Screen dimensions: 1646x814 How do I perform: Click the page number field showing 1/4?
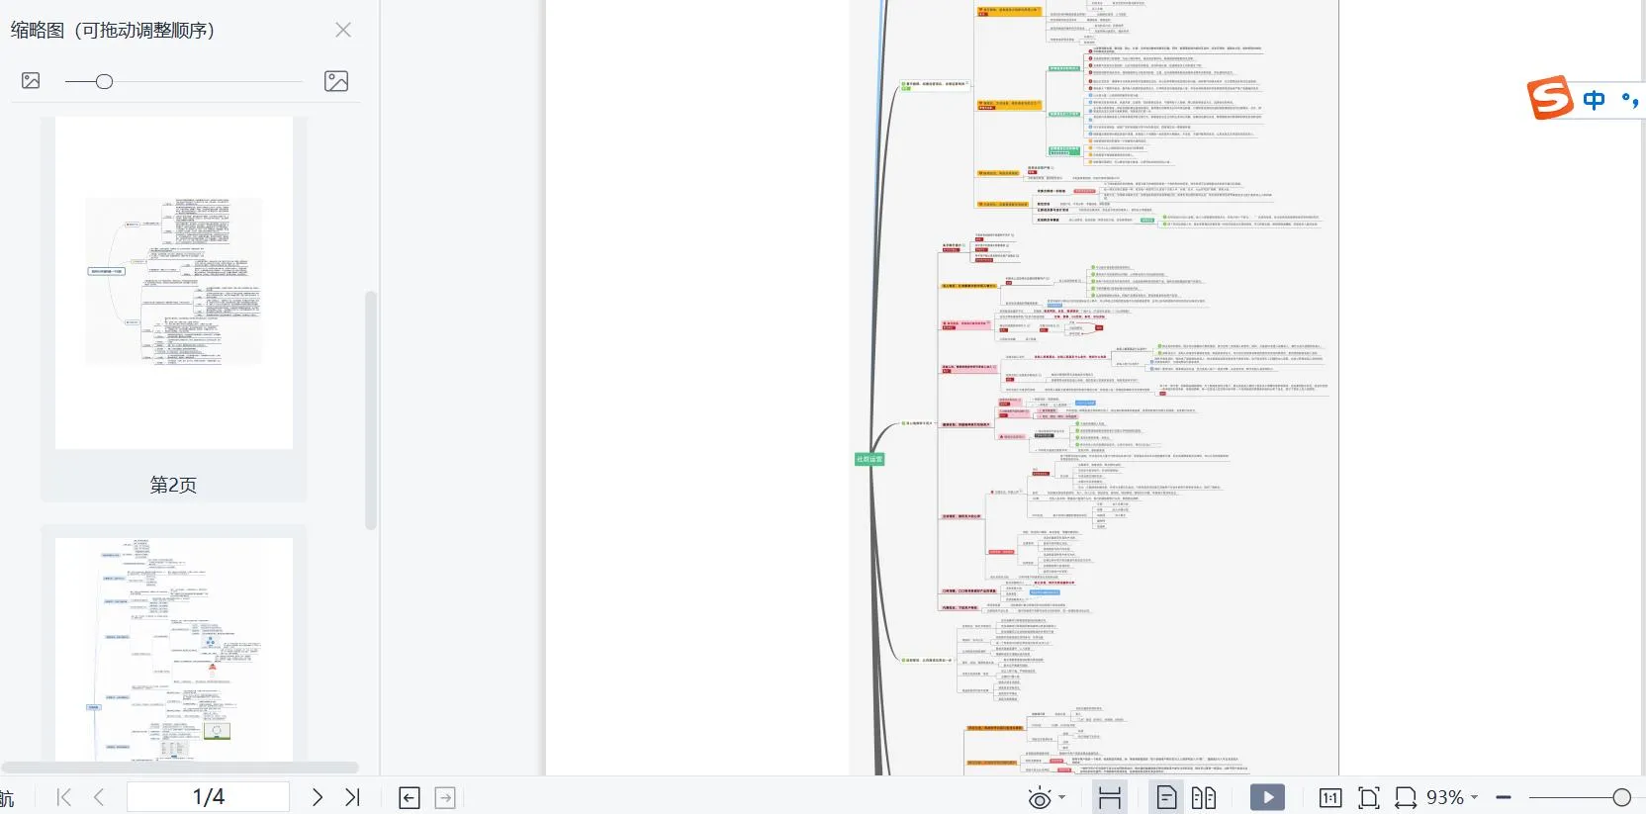click(x=208, y=797)
